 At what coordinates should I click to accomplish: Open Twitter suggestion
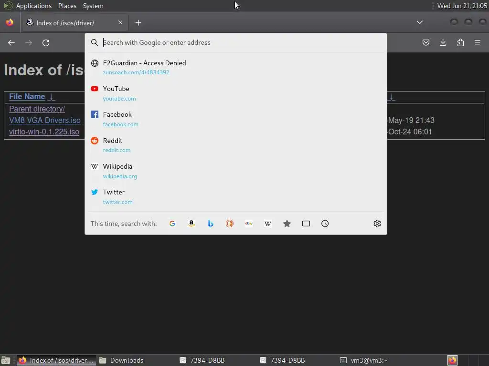click(x=236, y=197)
